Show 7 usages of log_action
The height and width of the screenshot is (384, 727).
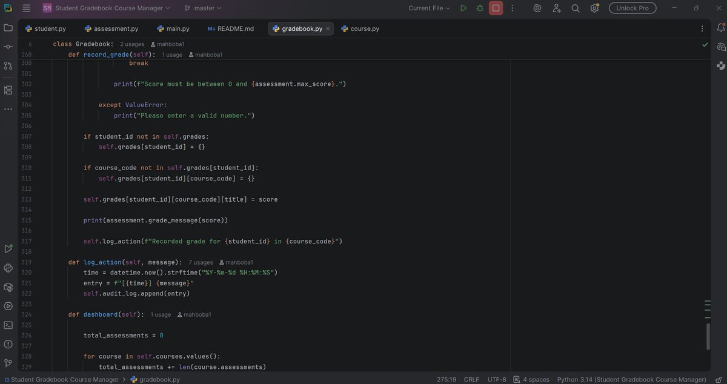pos(201,262)
